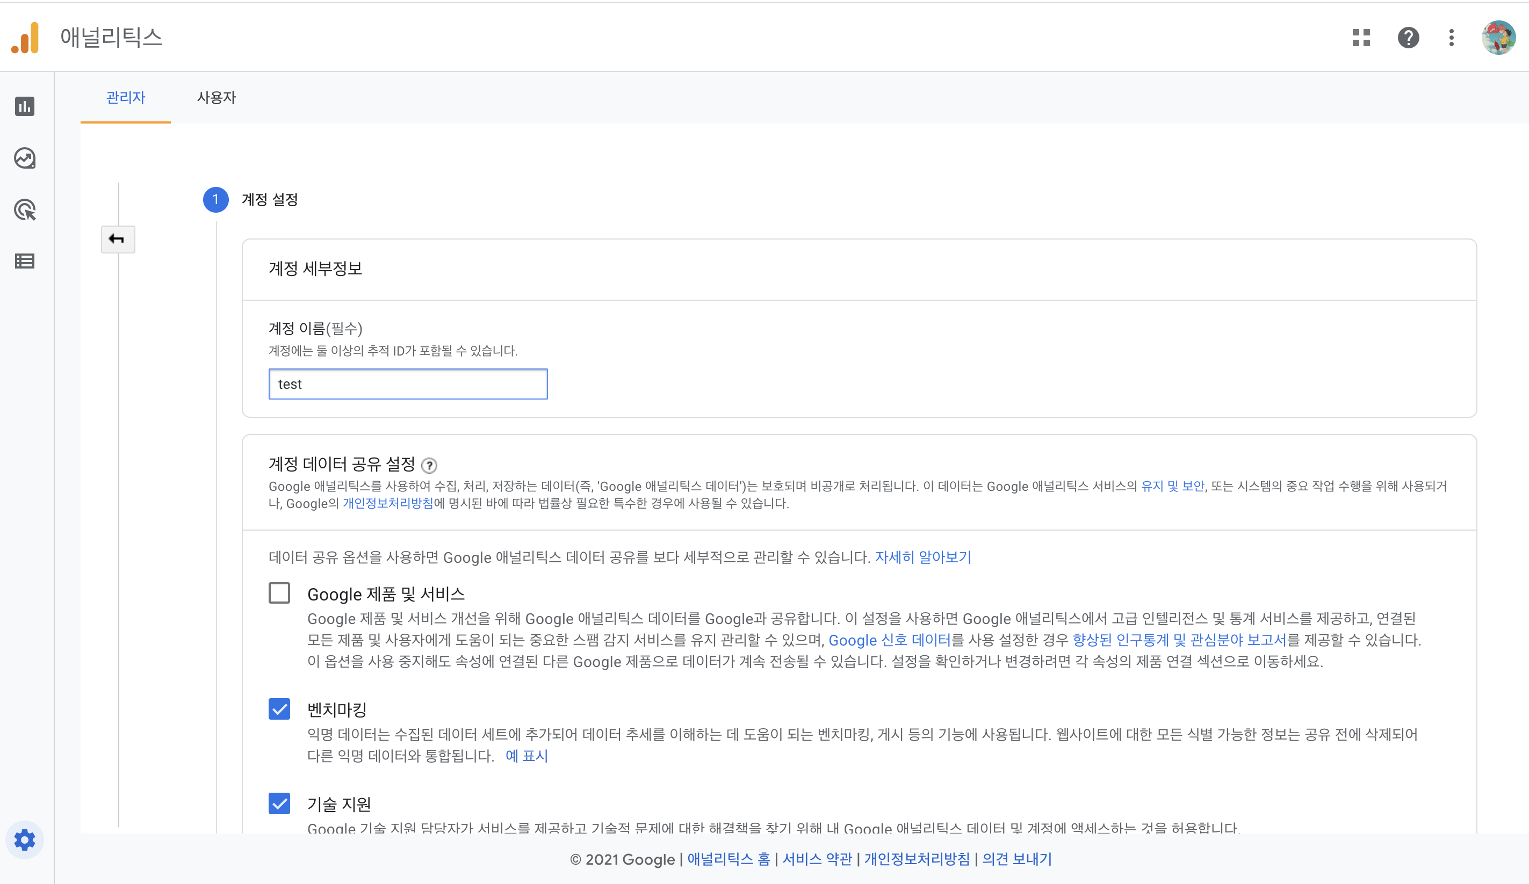The image size is (1529, 884).
Task: Open the Google apps grid
Action: [x=1361, y=38]
